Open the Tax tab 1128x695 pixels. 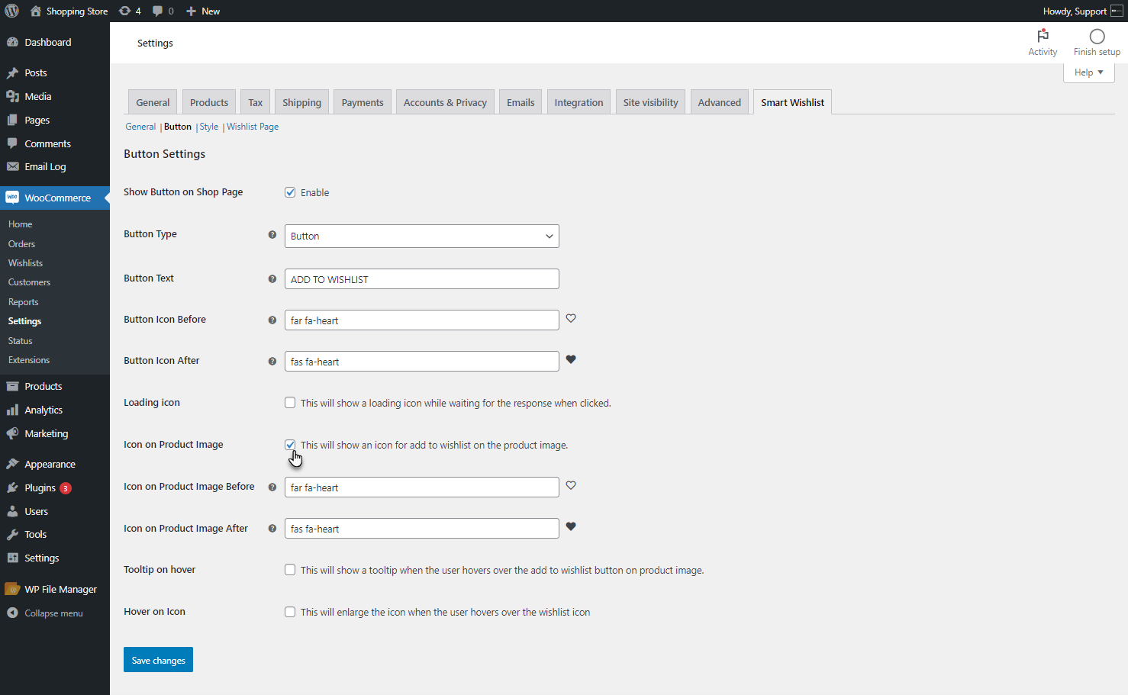255,102
